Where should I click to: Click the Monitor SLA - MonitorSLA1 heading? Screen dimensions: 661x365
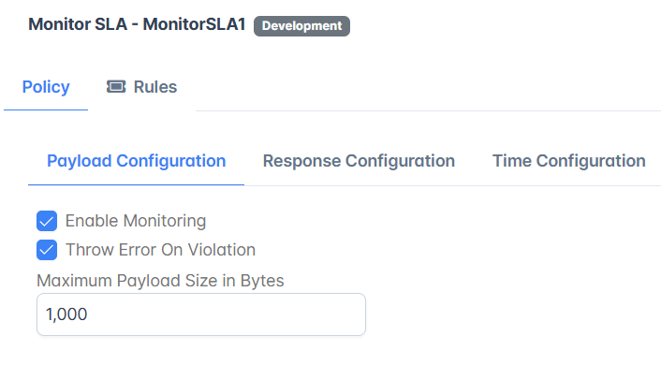click(x=137, y=24)
